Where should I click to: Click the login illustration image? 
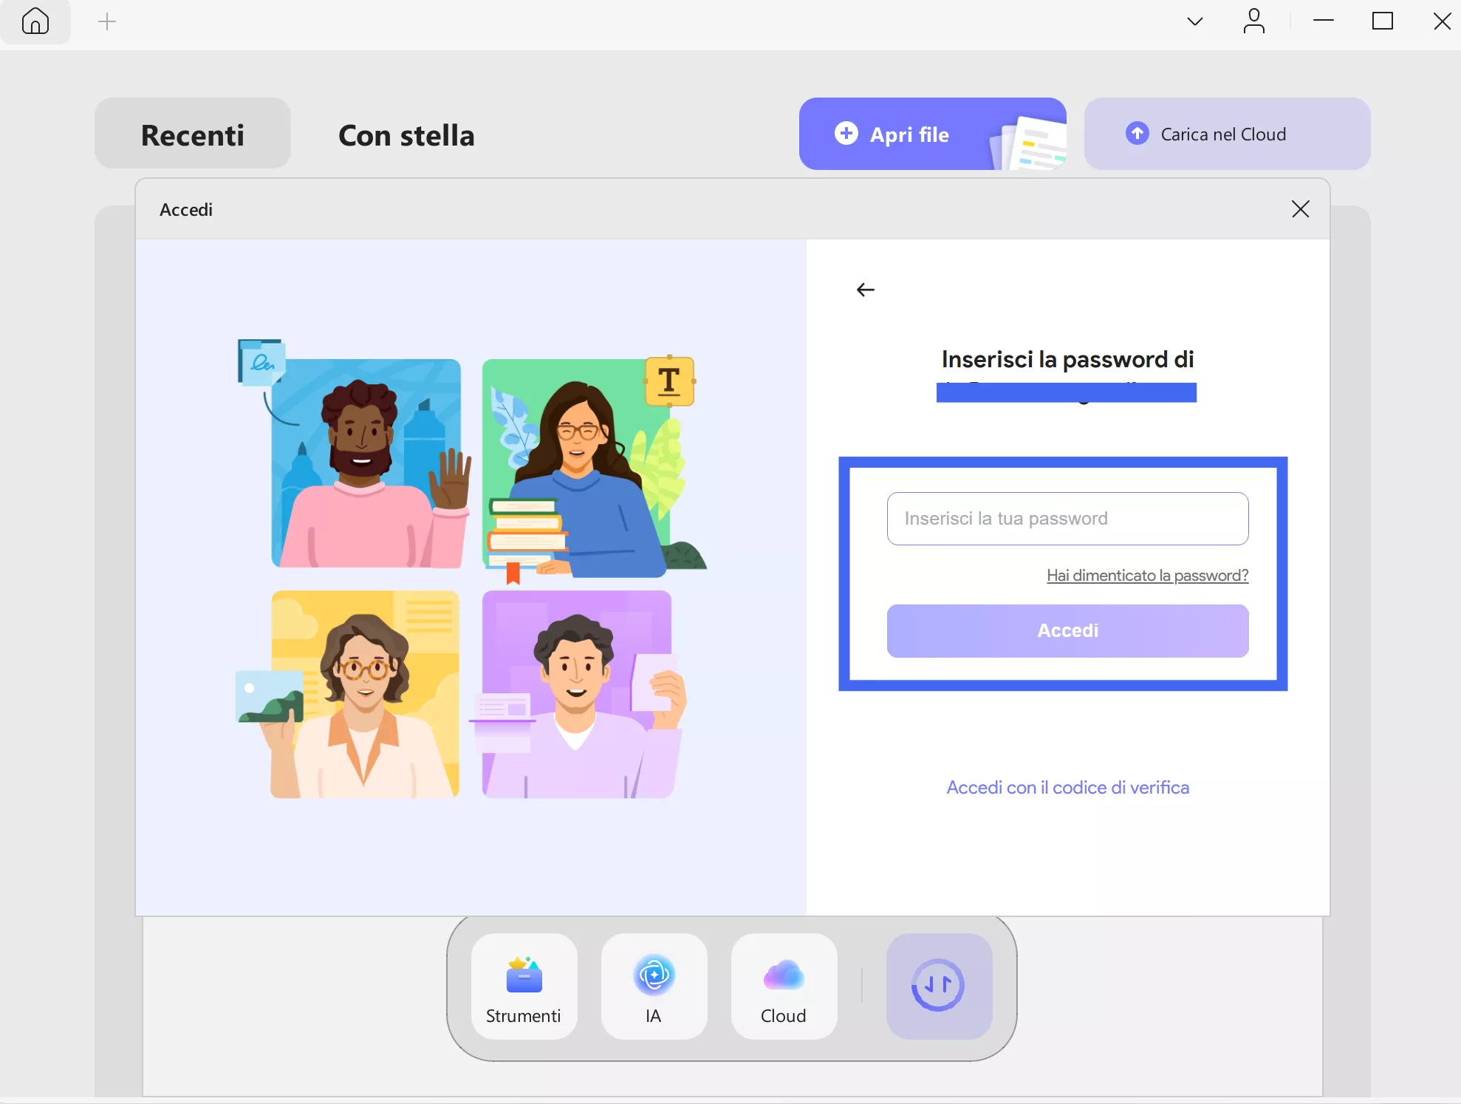(471, 569)
